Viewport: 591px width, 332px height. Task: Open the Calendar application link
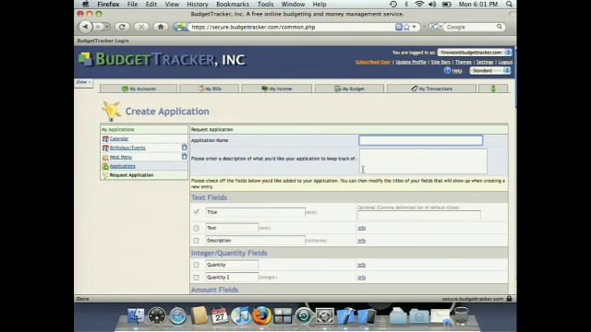(119, 138)
